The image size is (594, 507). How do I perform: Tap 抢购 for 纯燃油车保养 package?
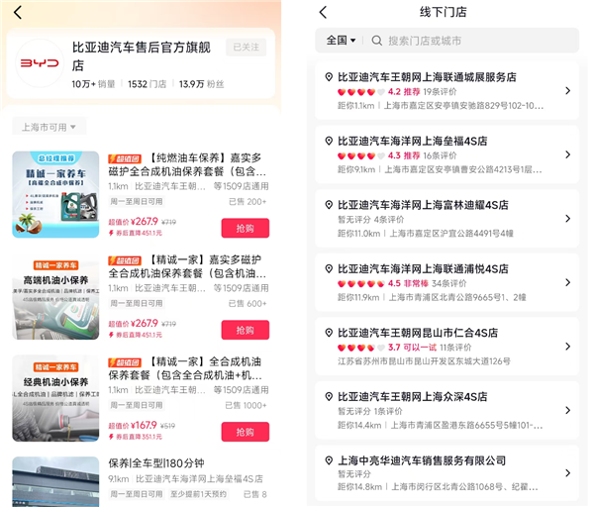click(246, 228)
